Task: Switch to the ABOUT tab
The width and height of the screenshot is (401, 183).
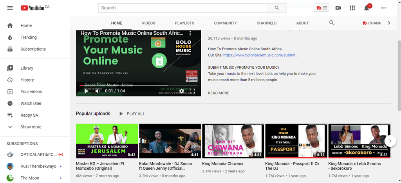Action: tap(303, 23)
